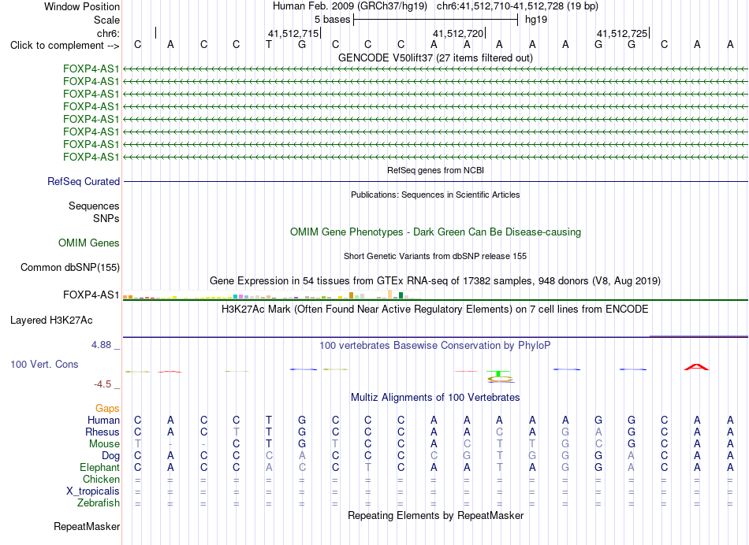749x545 pixels.
Task: Open the "OMIM Gene Phenotypes - Dark Green Can Be Disease-causing" title
Action: (x=435, y=232)
